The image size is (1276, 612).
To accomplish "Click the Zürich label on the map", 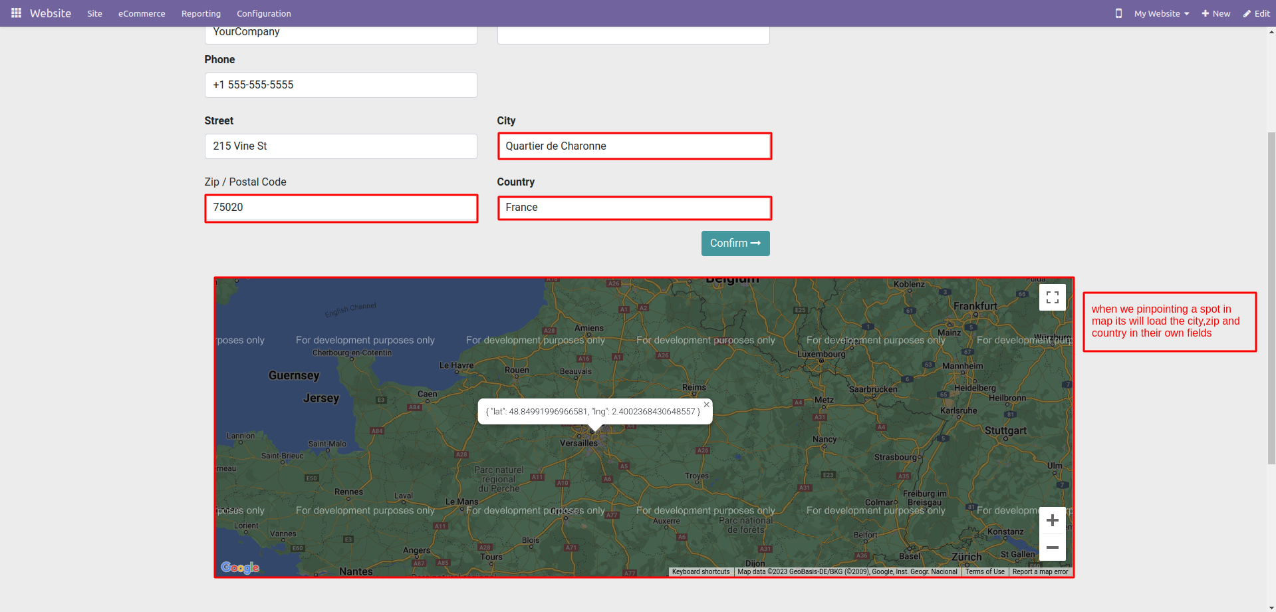I will pyautogui.click(x=966, y=557).
